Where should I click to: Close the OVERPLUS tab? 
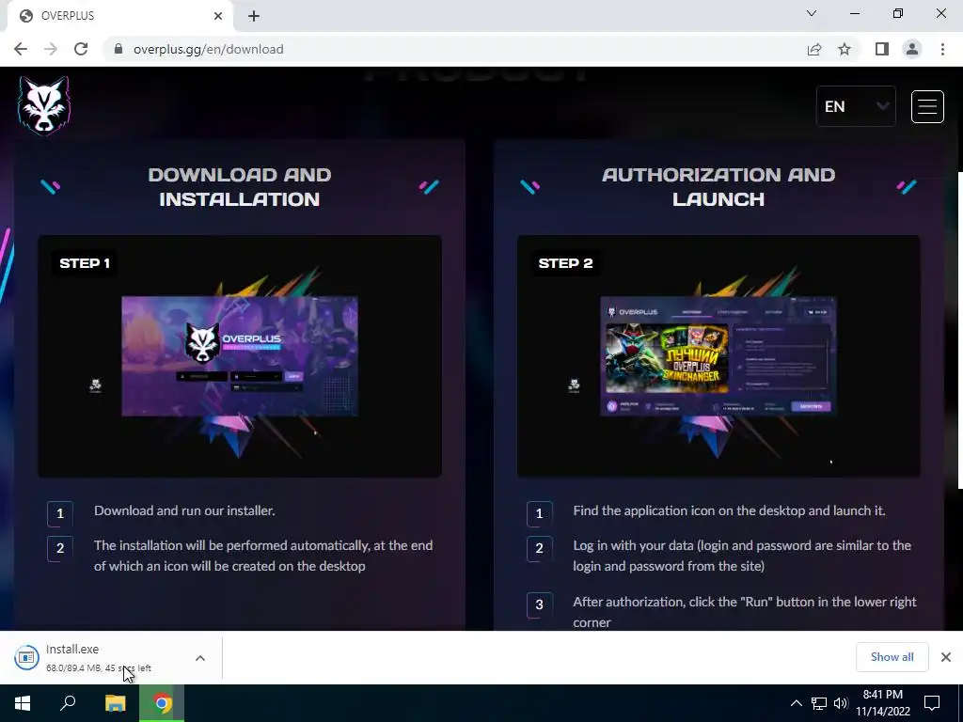(x=218, y=16)
